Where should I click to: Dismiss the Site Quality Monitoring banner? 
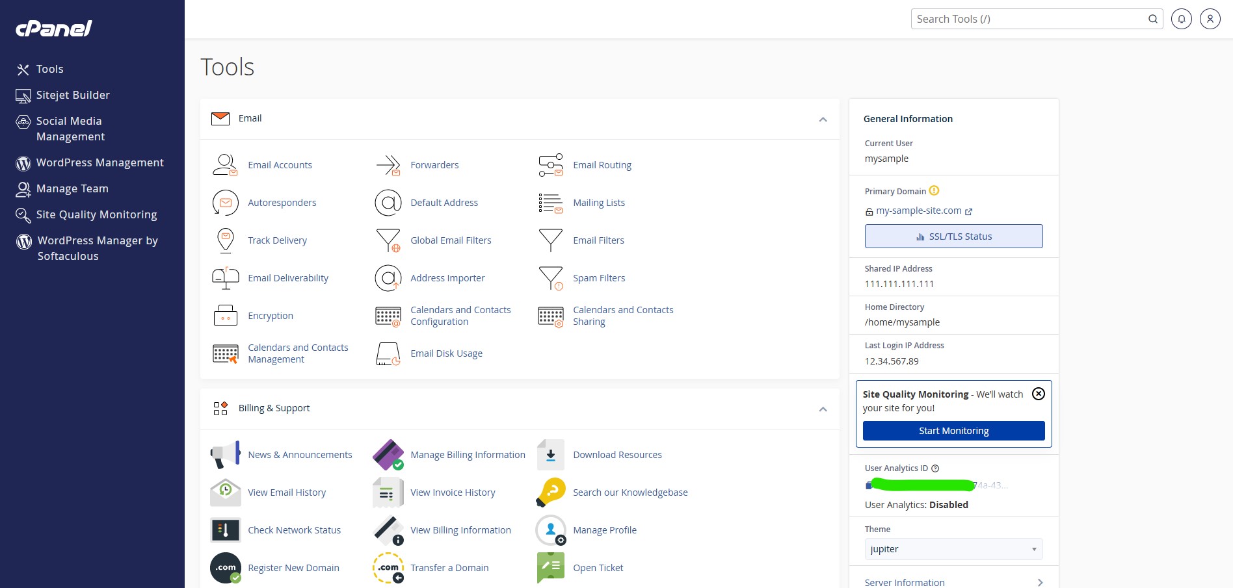pos(1039,394)
